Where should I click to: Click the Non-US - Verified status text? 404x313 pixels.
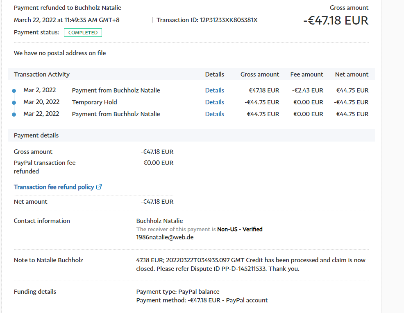coord(240,229)
